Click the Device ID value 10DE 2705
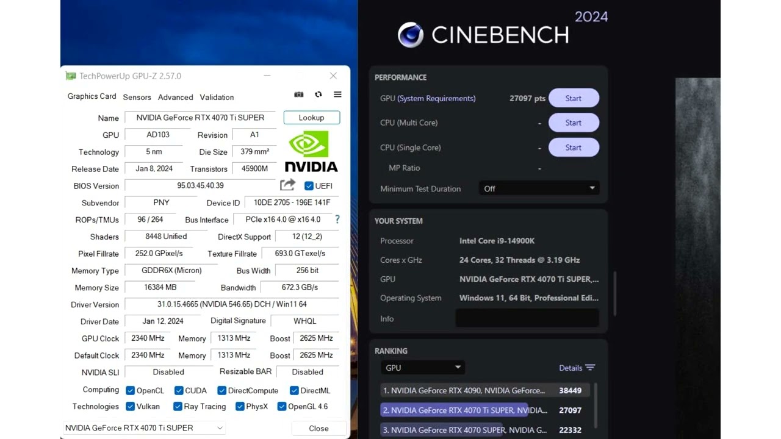The height and width of the screenshot is (439, 781). click(292, 202)
